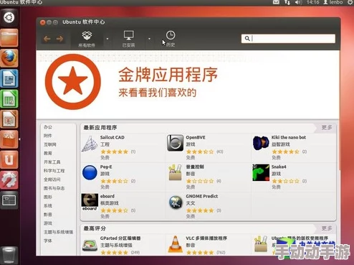Screen dimensions: 354x265
Task: Select the 游戏 category in the sidebar
Action: point(48,223)
